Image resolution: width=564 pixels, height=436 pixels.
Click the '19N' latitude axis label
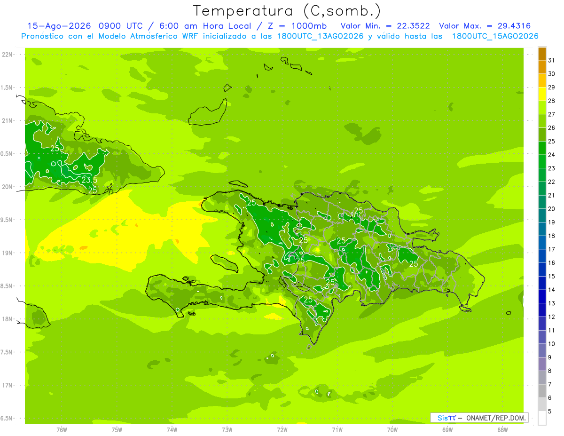pos(7,253)
